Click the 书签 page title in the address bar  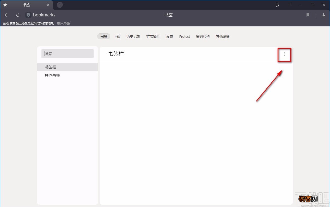point(168,15)
